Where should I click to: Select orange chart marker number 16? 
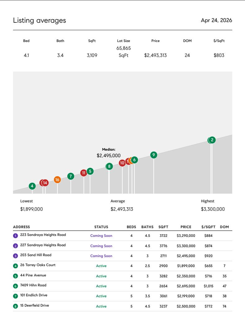57,180
